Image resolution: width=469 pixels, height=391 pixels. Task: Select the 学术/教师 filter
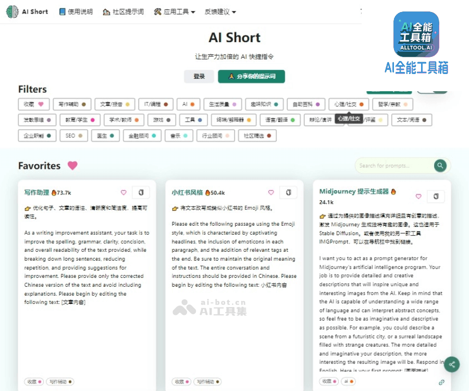(124, 120)
